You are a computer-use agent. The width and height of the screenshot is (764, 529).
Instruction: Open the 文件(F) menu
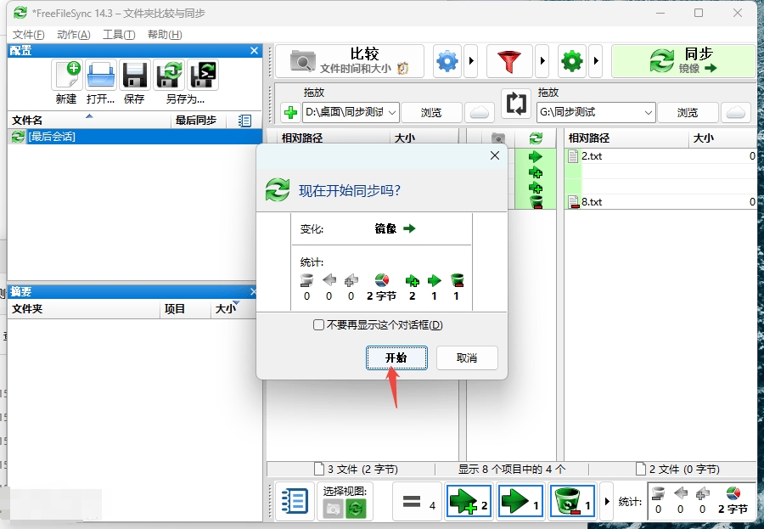[x=28, y=35]
